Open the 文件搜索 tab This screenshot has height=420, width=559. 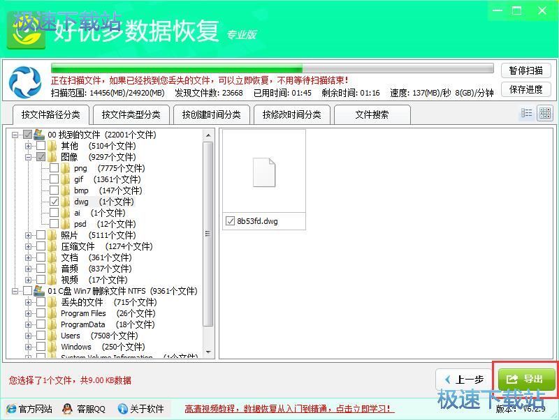[x=372, y=114]
